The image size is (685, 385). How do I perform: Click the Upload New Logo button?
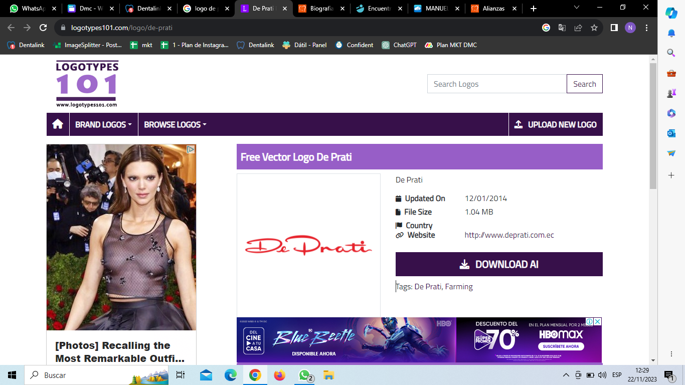[x=556, y=124]
